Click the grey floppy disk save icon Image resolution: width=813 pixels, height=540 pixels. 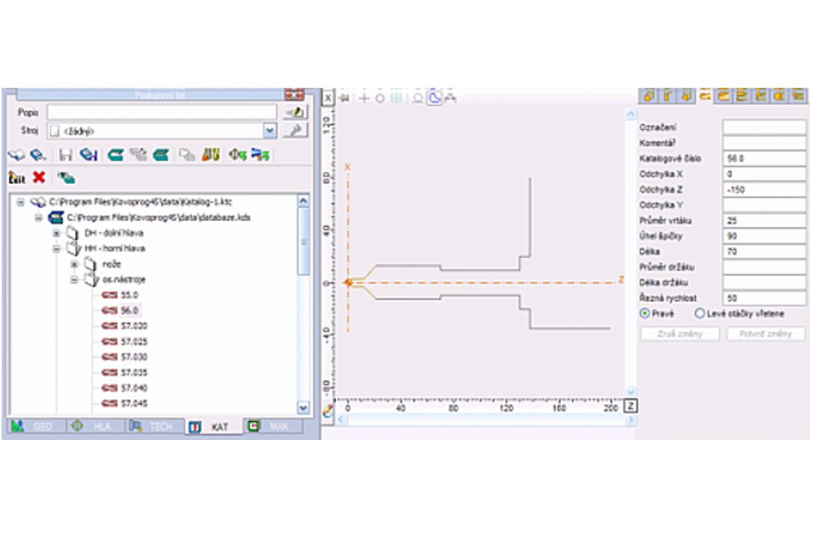(x=65, y=155)
